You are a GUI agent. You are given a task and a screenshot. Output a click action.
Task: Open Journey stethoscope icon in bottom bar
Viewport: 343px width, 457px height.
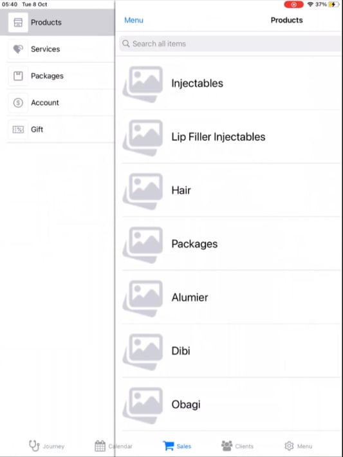[34, 445]
